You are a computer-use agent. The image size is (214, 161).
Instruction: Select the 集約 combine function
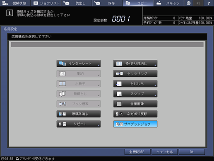coord(78,74)
